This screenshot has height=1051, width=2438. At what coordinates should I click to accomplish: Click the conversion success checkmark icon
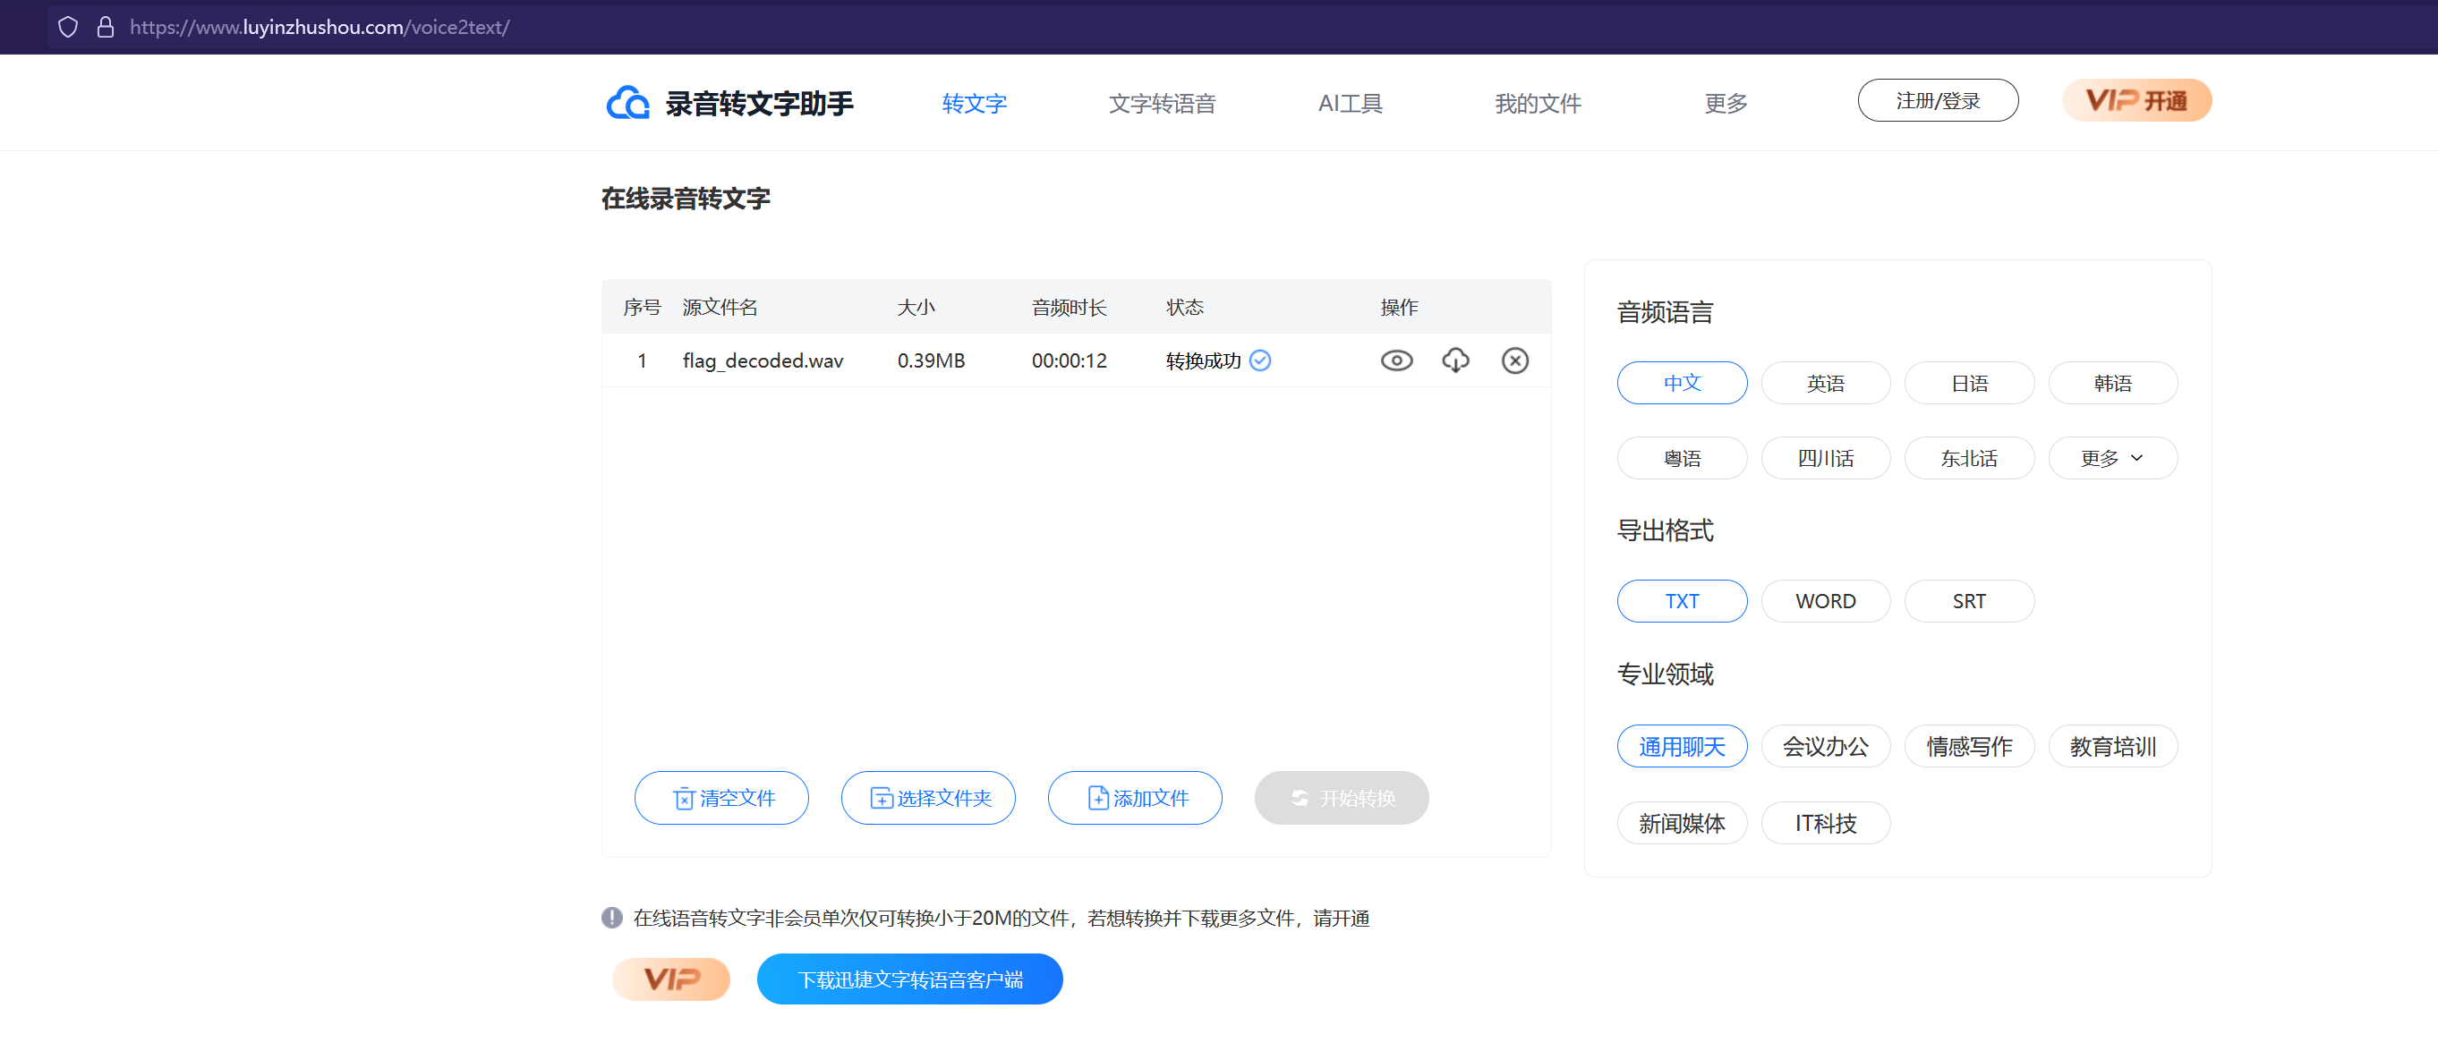tap(1259, 360)
